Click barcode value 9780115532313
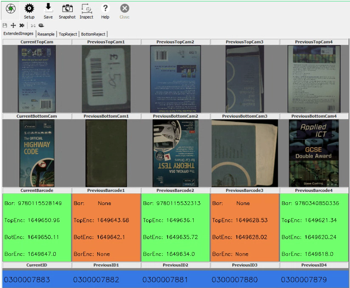 click(x=178, y=203)
